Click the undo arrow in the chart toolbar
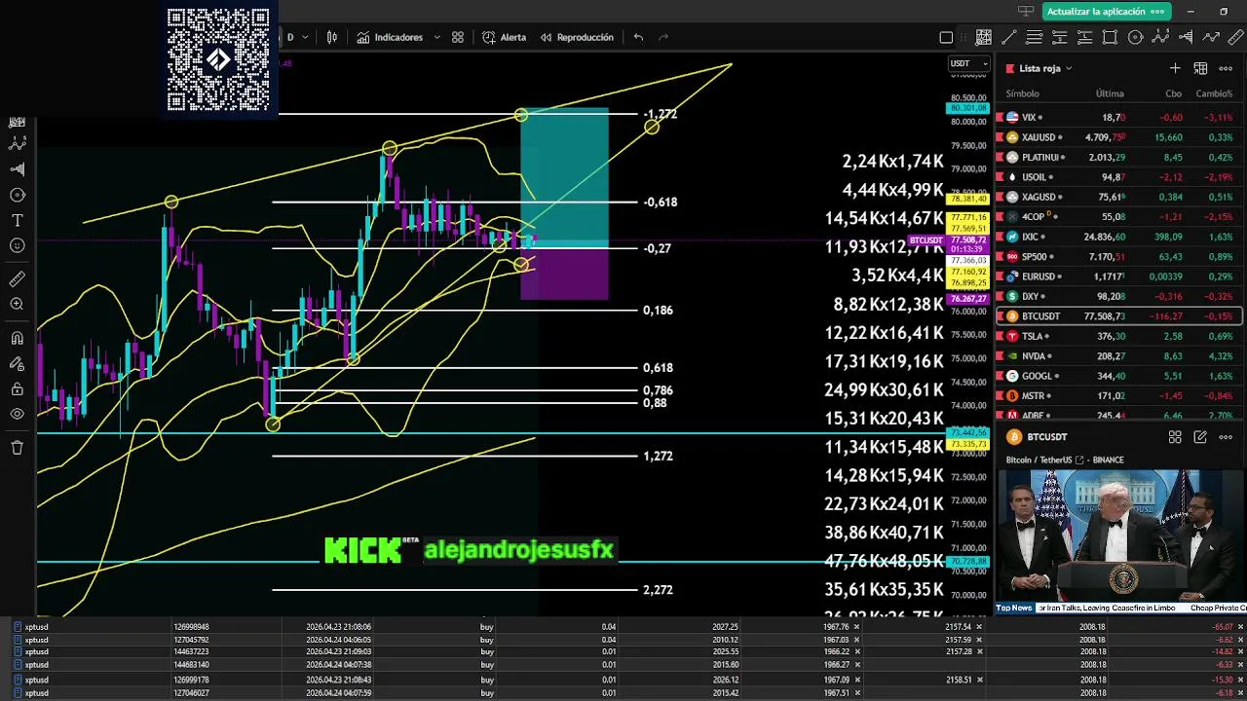1247x701 pixels. pos(638,37)
